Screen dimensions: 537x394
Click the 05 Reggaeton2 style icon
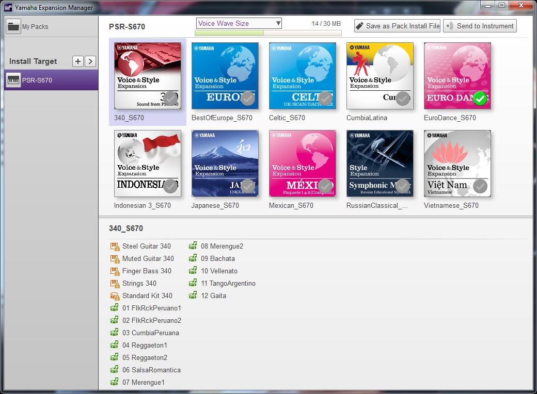pyautogui.click(x=115, y=357)
